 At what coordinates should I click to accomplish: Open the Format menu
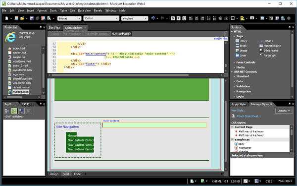(x=42, y=10)
